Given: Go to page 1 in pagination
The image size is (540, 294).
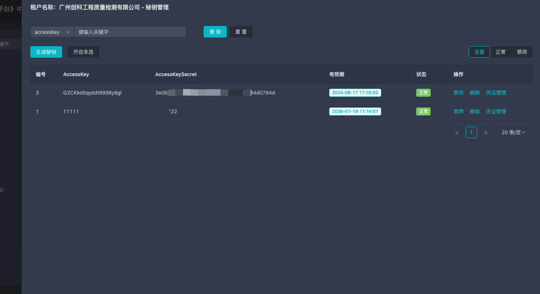Looking at the screenshot, I should tap(471, 133).
